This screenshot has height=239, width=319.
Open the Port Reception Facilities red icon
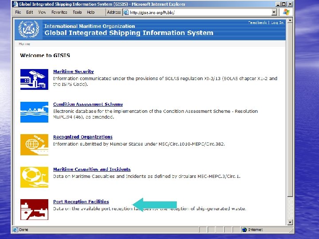[34, 209]
